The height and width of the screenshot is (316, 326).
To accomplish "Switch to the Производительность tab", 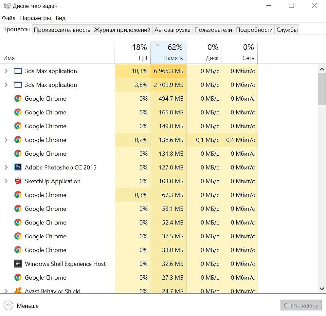I will [x=62, y=30].
